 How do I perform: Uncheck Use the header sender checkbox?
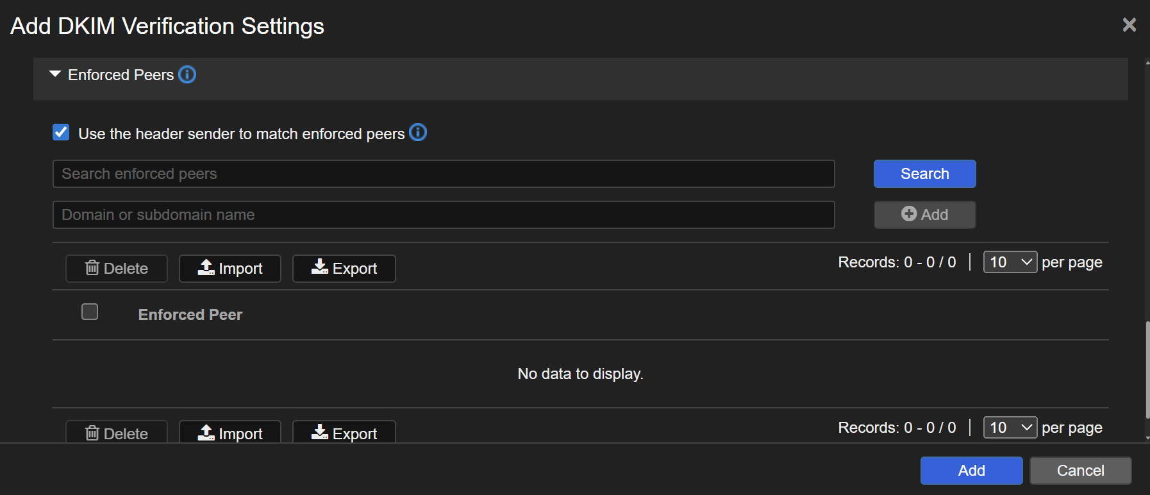[61, 133]
